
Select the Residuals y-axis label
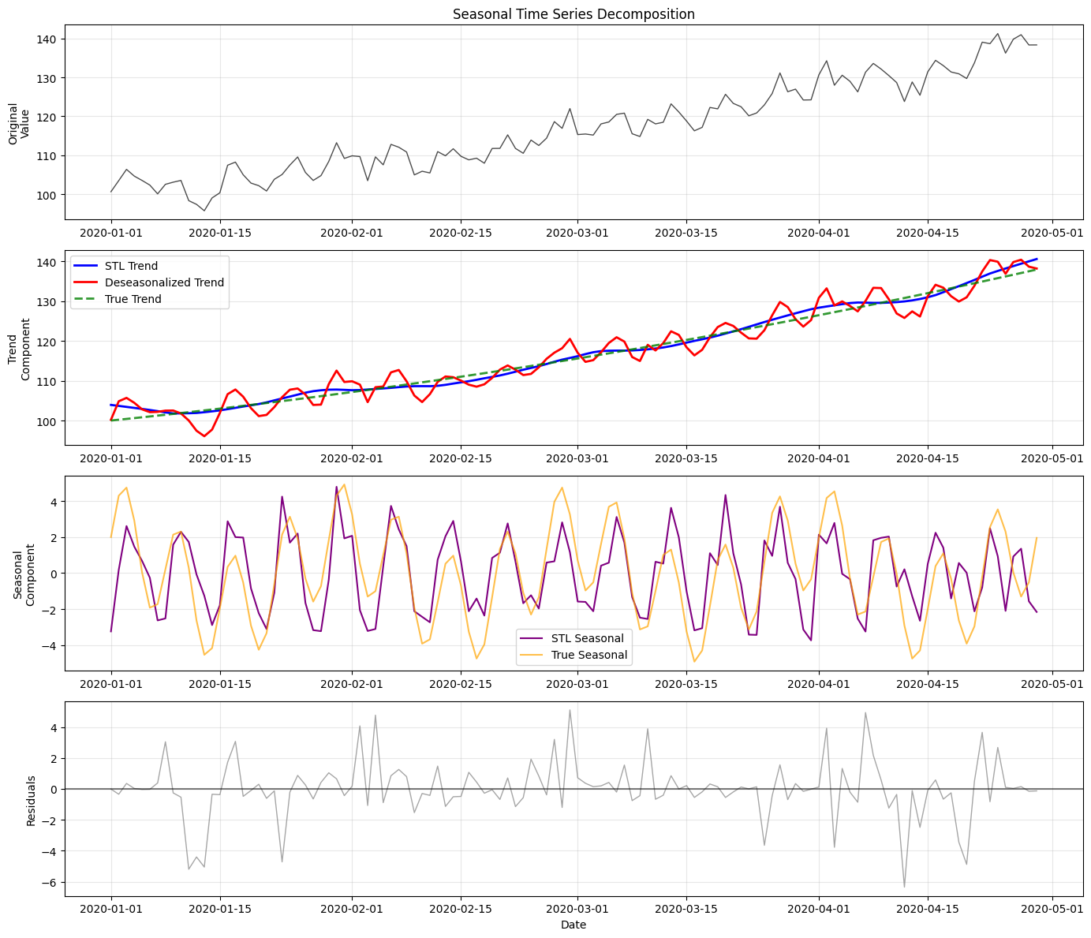click(x=31, y=800)
